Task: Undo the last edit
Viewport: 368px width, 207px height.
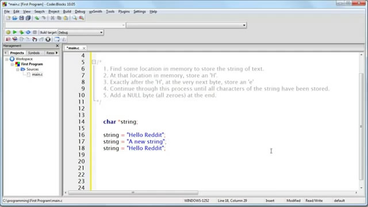Action: click(37, 18)
